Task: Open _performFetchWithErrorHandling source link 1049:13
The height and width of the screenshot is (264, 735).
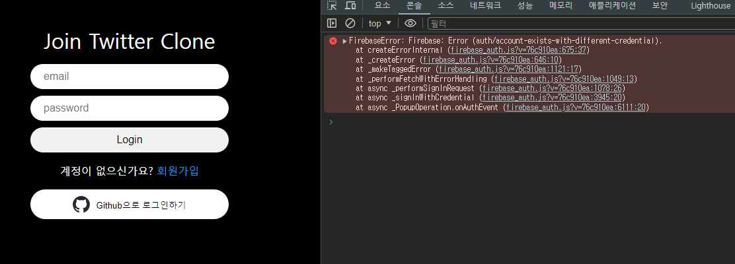Action: pyautogui.click(x=564, y=79)
